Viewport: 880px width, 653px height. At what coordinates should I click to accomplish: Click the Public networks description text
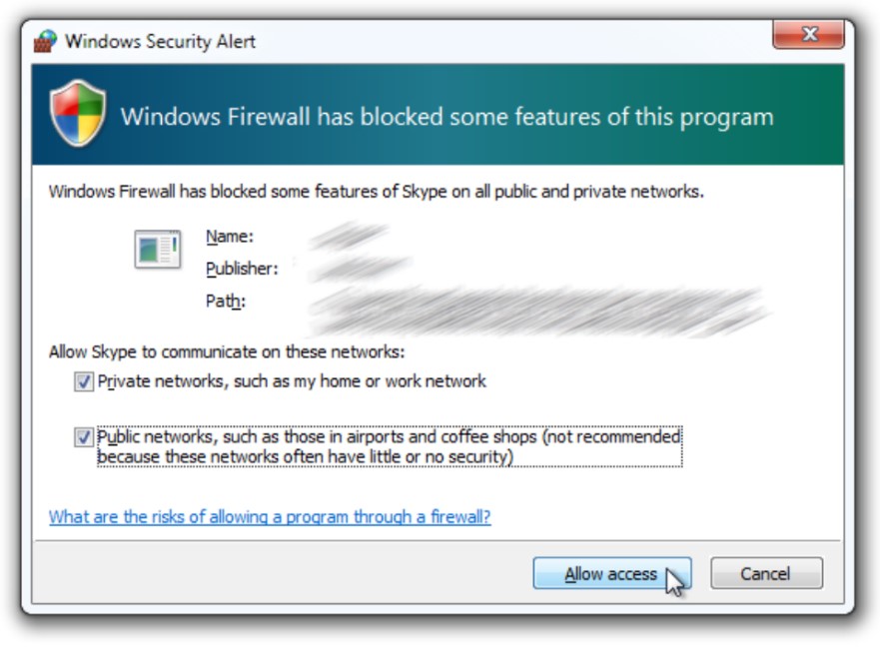[x=390, y=446]
